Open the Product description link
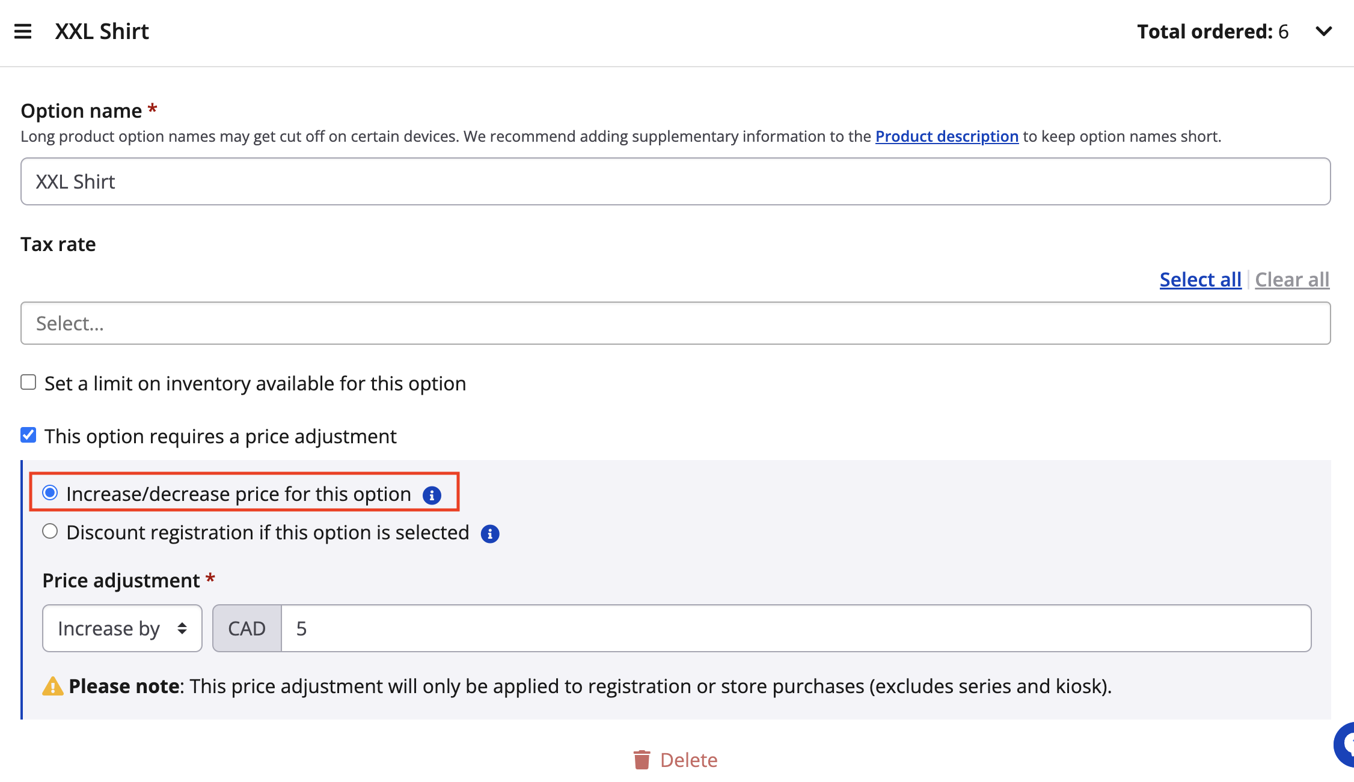The height and width of the screenshot is (782, 1354). (946, 136)
